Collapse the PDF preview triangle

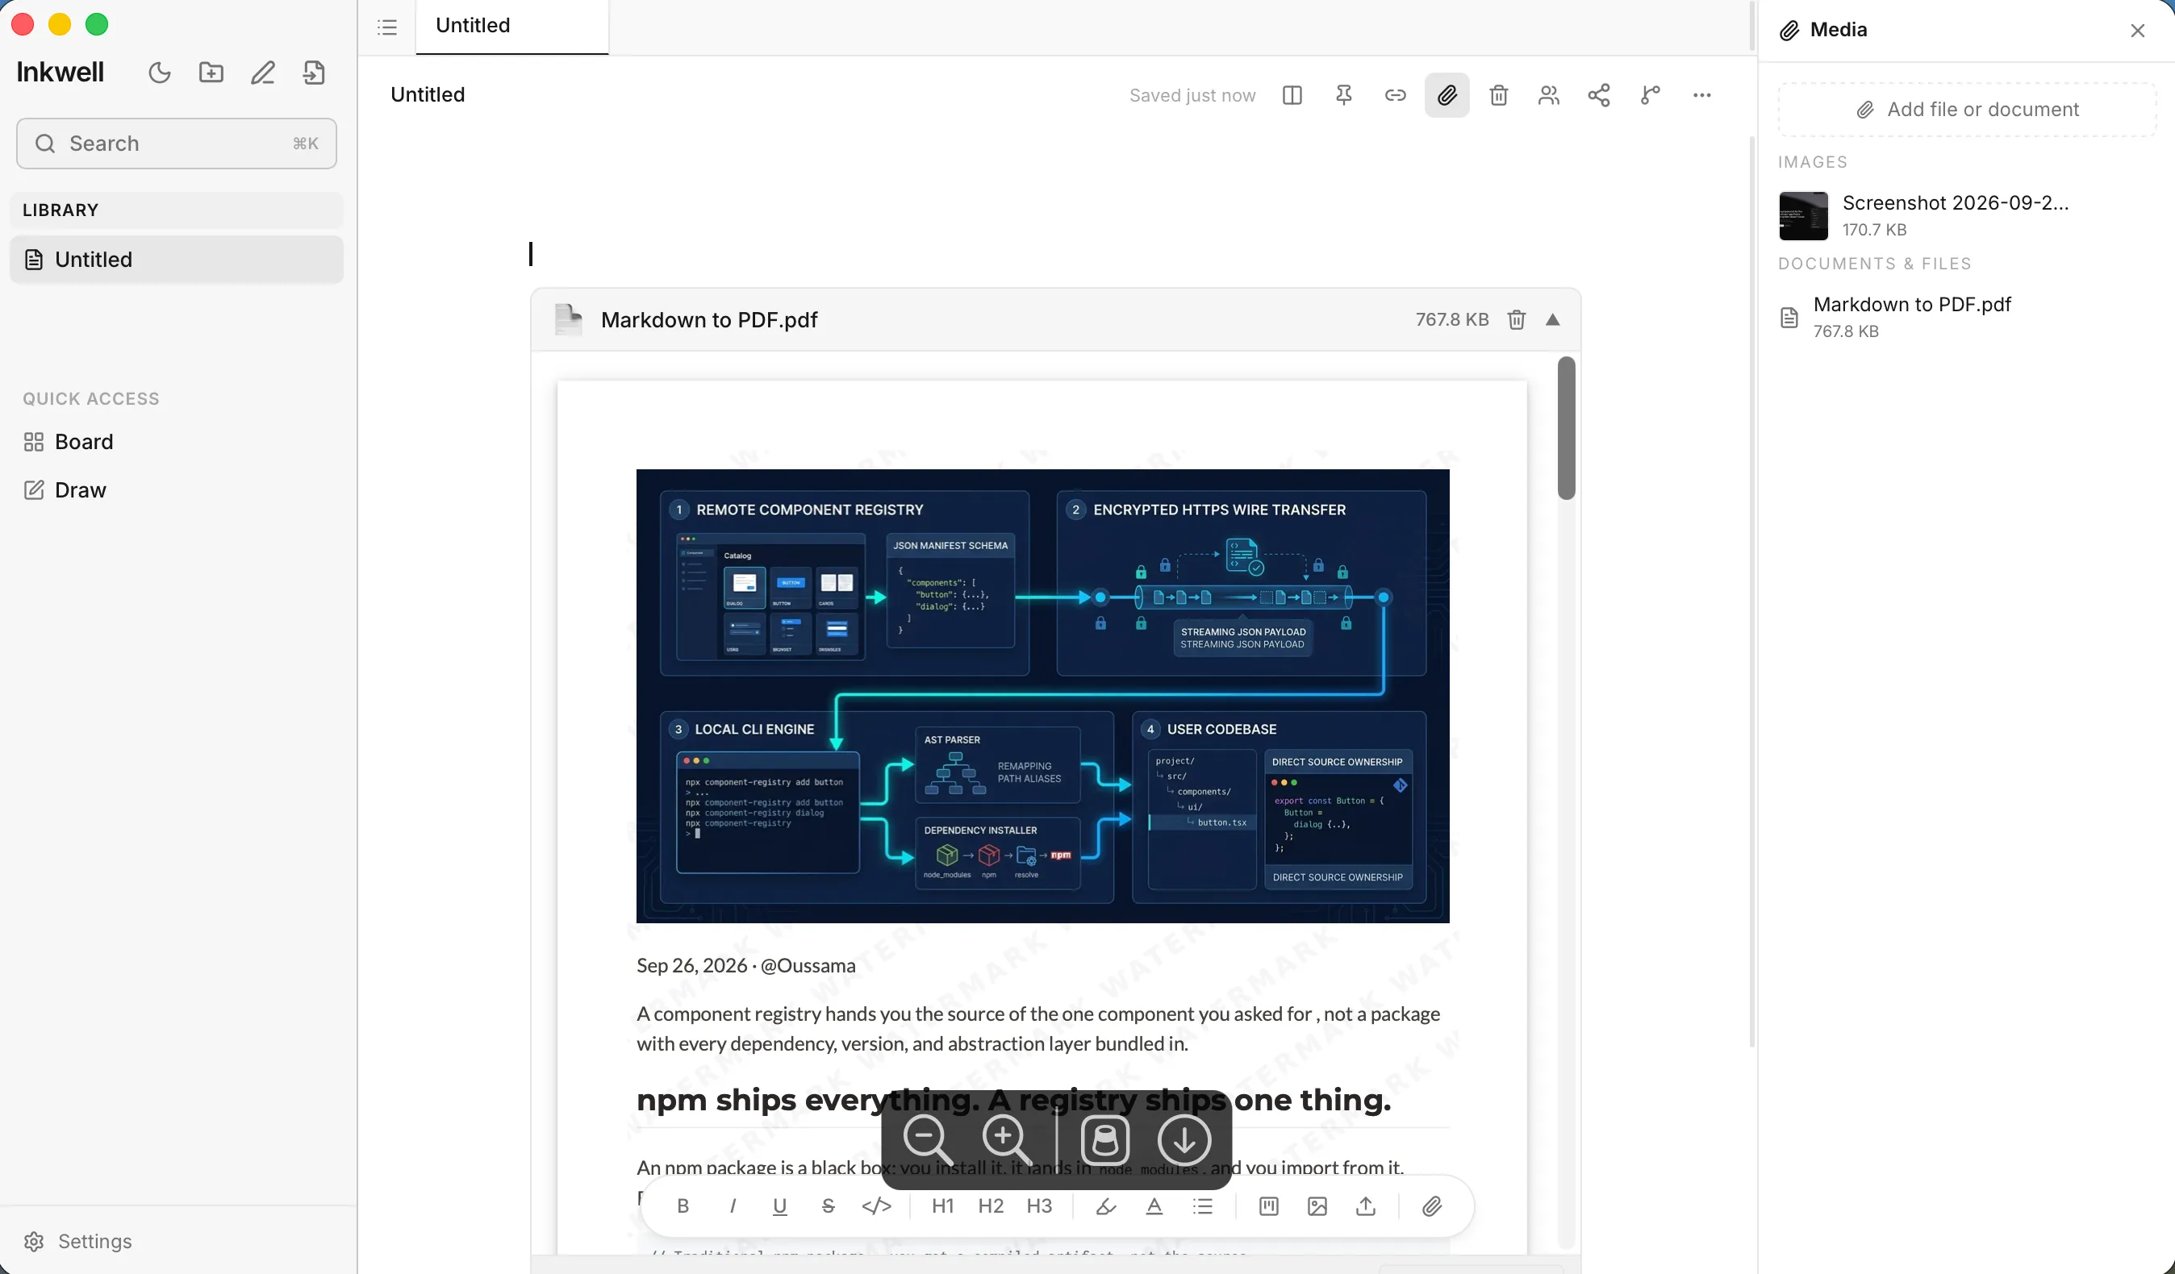(1553, 320)
